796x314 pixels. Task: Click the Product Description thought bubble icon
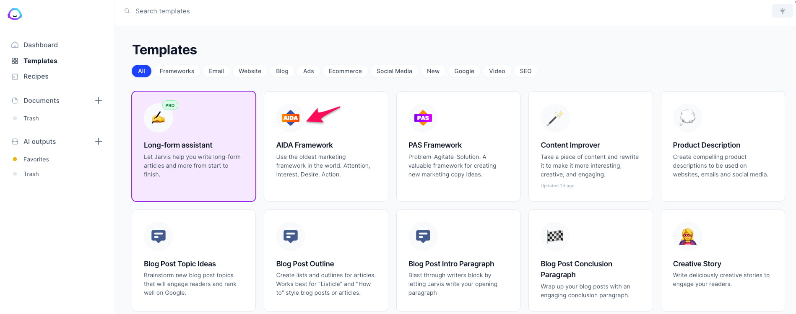[x=687, y=118]
